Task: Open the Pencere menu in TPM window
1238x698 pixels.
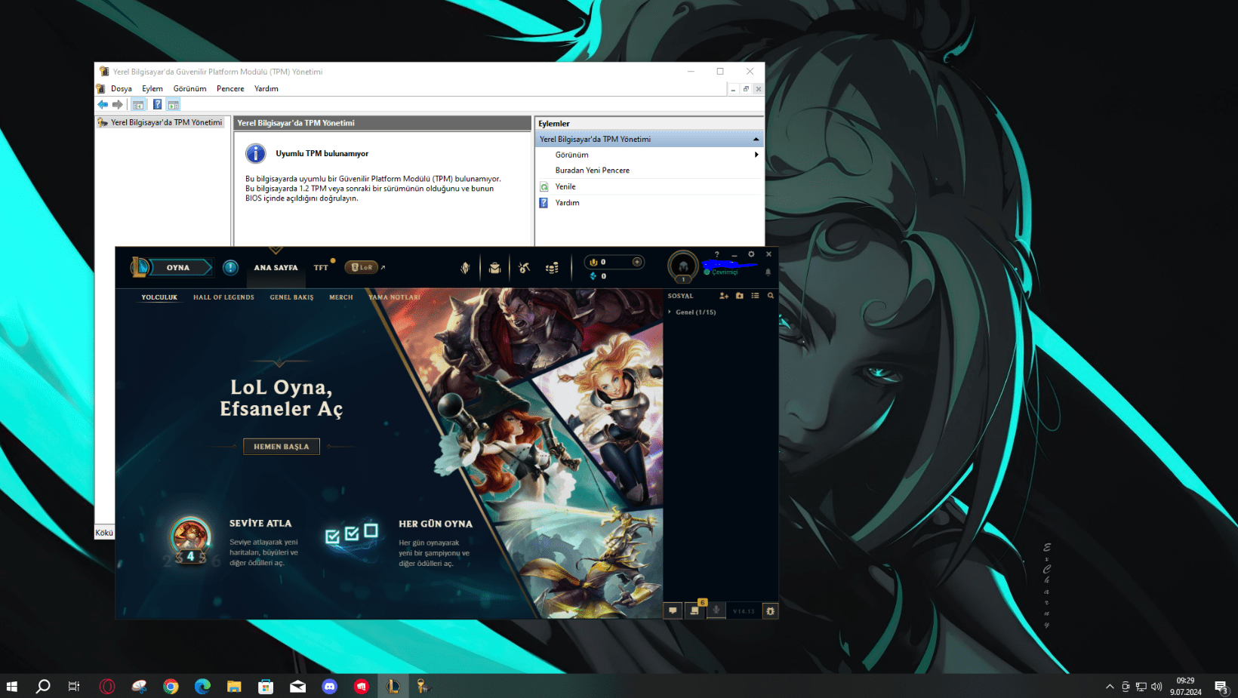Action: click(230, 89)
